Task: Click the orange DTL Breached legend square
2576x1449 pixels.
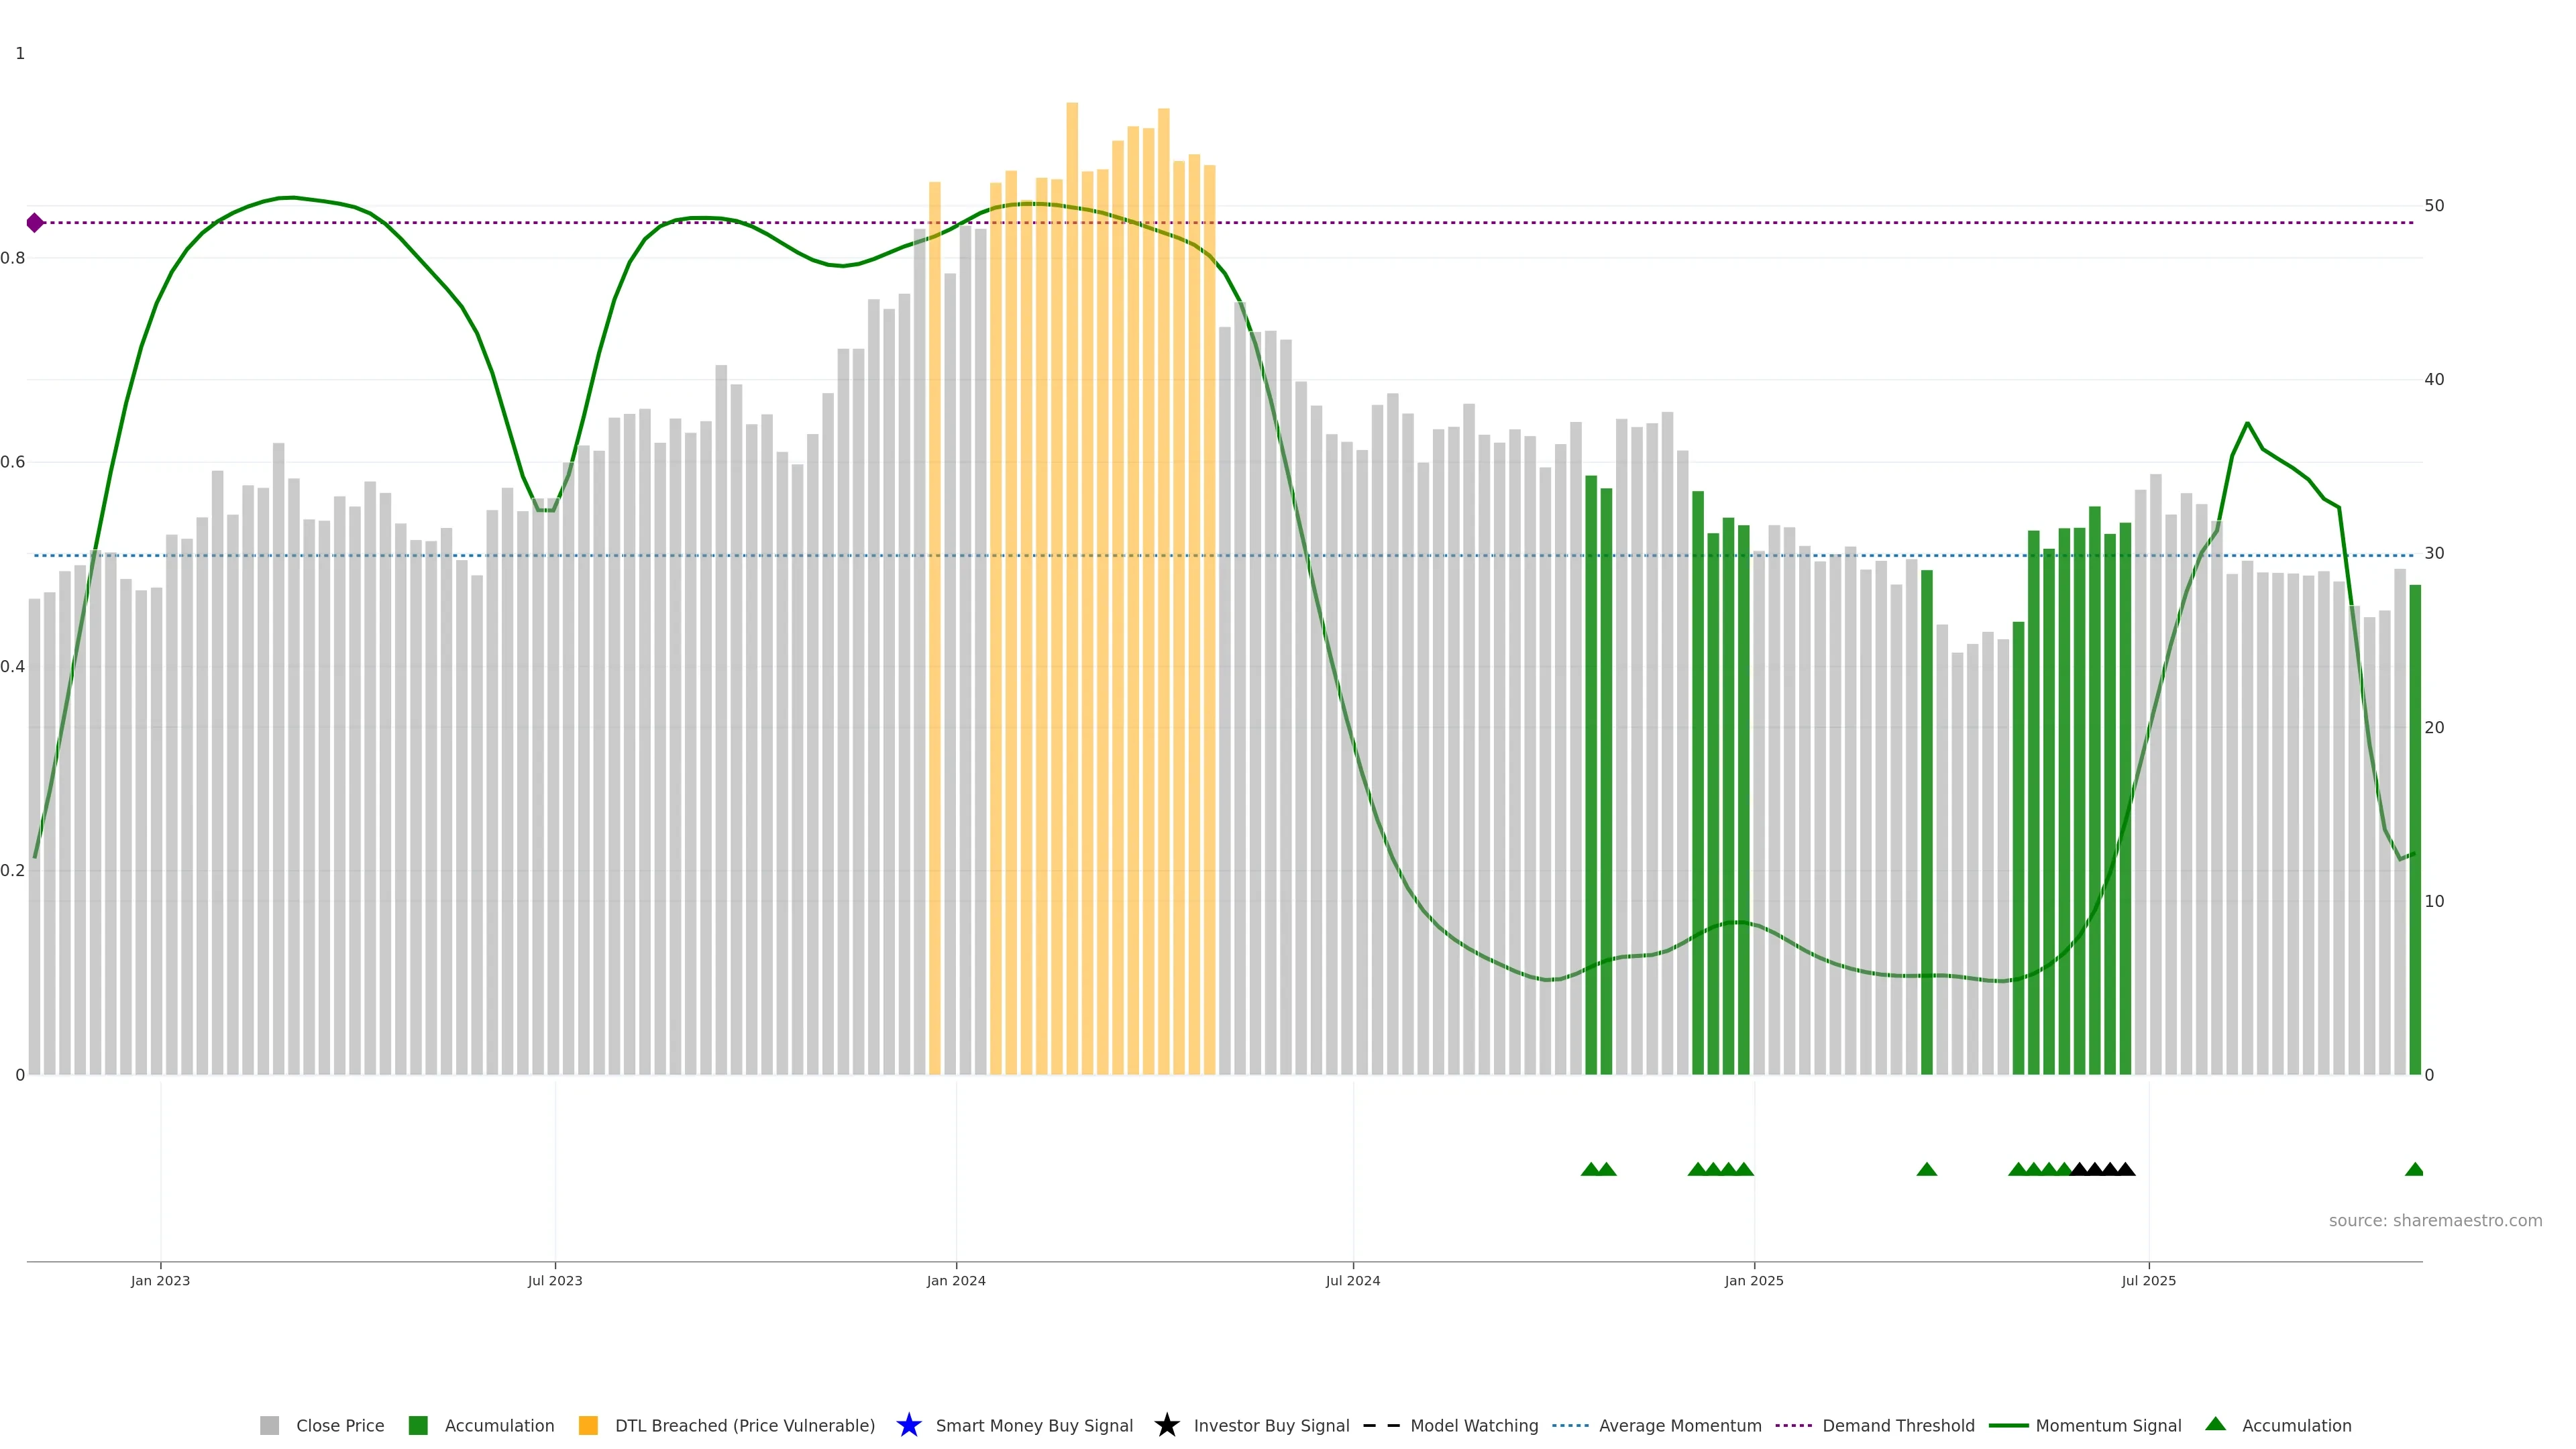Action: (588, 1425)
